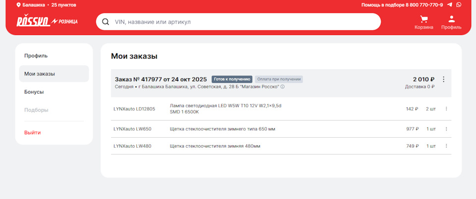Open the shopping cart Корзина
The image size is (476, 199).
pos(424,22)
